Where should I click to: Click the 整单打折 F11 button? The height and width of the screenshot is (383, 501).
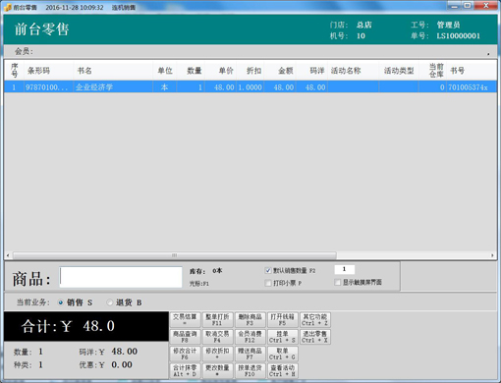(x=217, y=319)
